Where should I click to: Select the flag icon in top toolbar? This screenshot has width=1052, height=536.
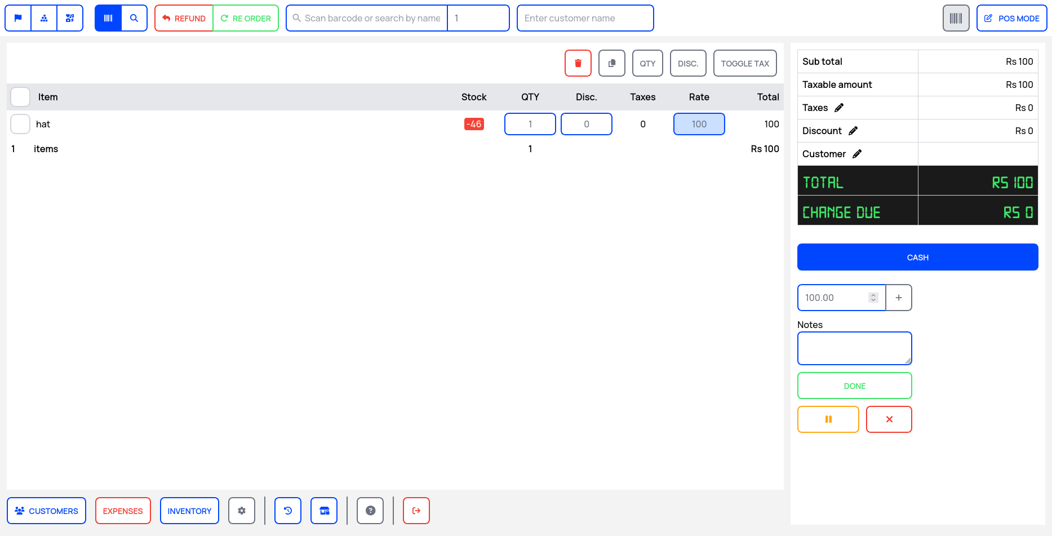[17, 17]
